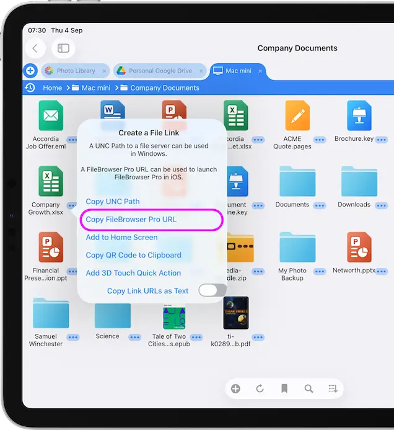This screenshot has width=394, height=430.
Task: Open the ellipsis menu for Documents folder
Action: (x=320, y=205)
